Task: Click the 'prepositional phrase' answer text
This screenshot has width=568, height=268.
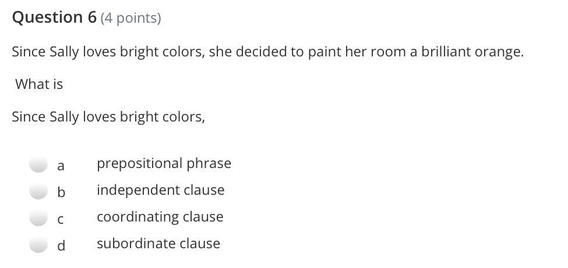Action: tap(164, 163)
